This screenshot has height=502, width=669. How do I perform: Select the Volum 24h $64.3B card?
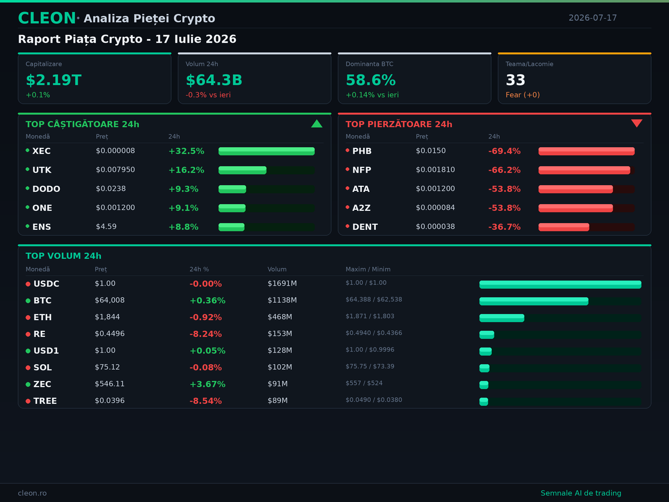pos(255,79)
